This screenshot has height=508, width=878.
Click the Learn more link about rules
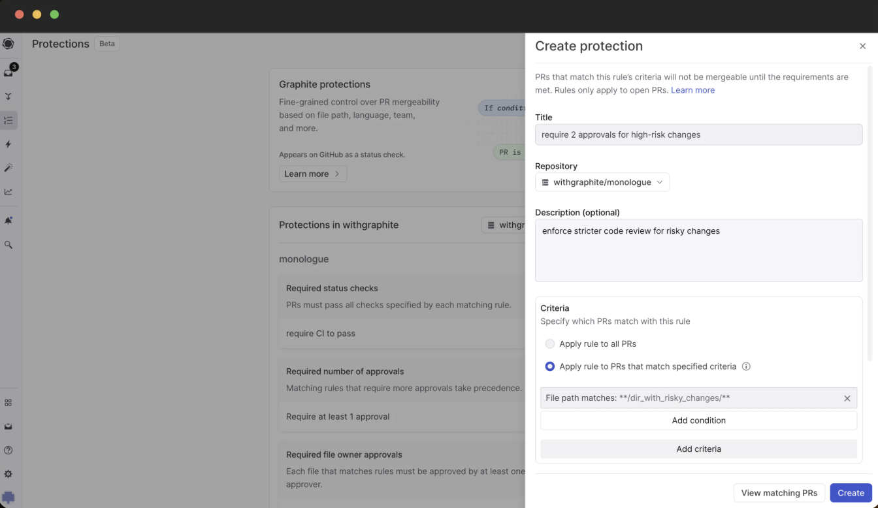click(x=692, y=90)
